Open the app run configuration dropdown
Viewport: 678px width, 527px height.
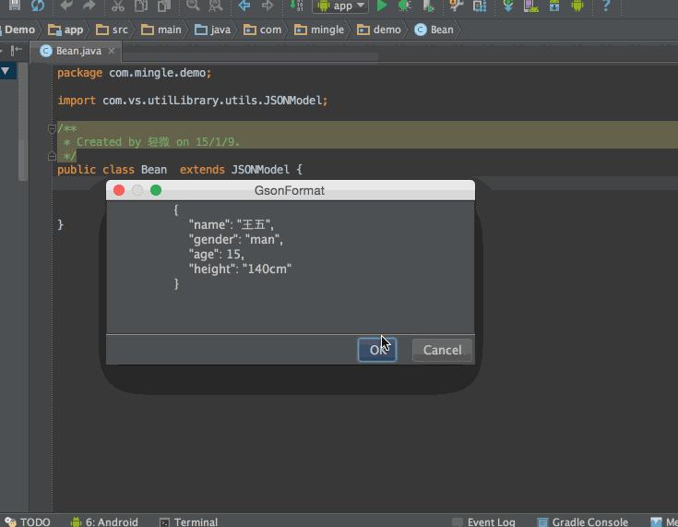pos(340,6)
